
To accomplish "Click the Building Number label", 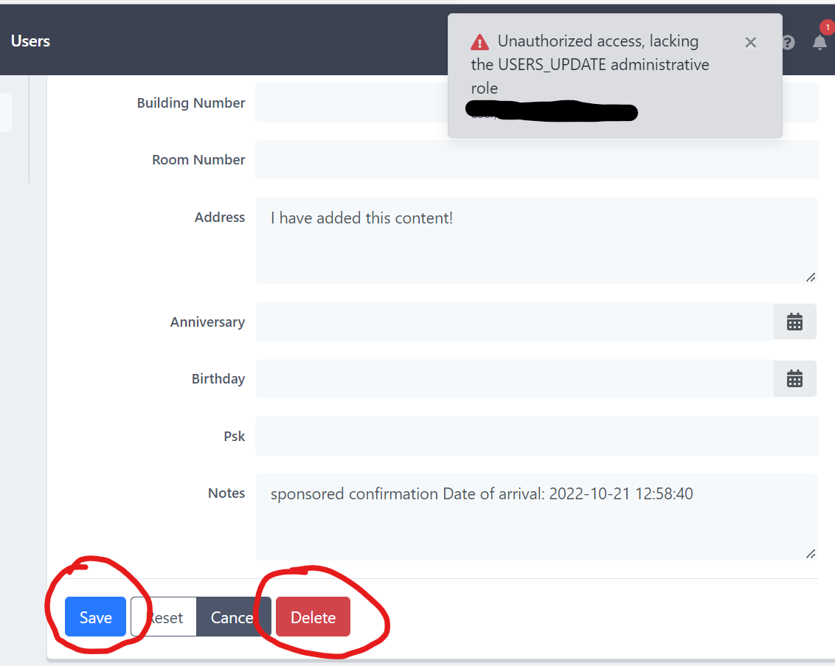I will click(190, 103).
